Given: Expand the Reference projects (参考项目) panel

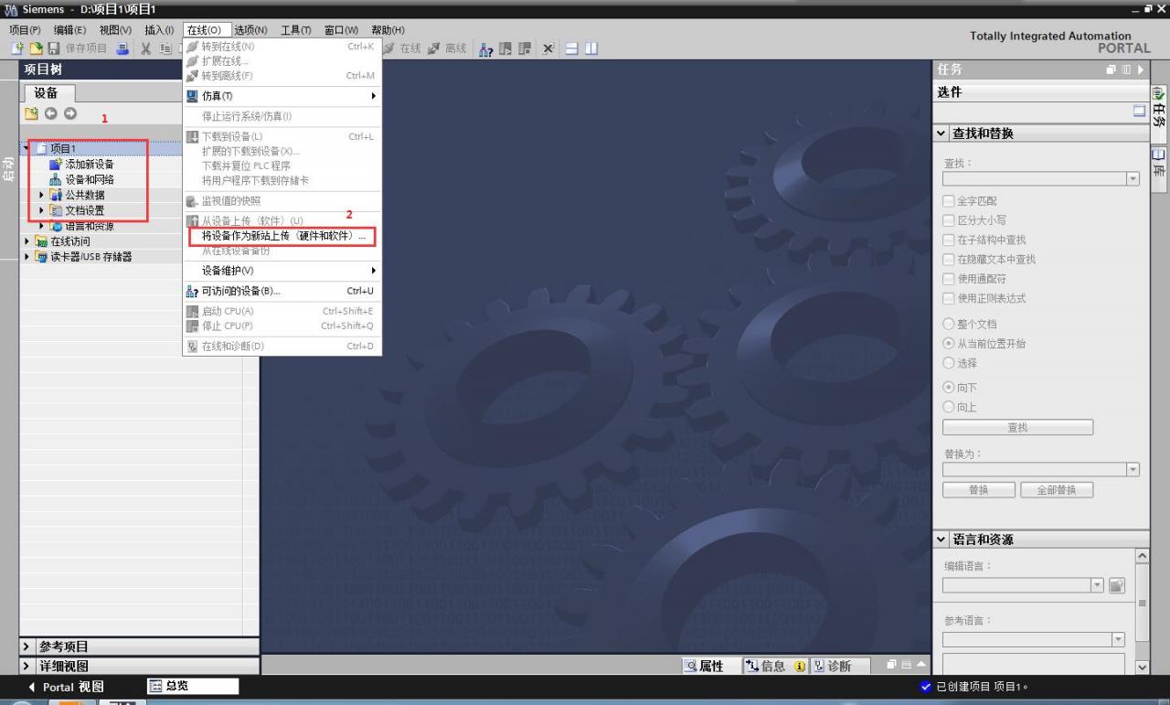Looking at the screenshot, I should 27,646.
